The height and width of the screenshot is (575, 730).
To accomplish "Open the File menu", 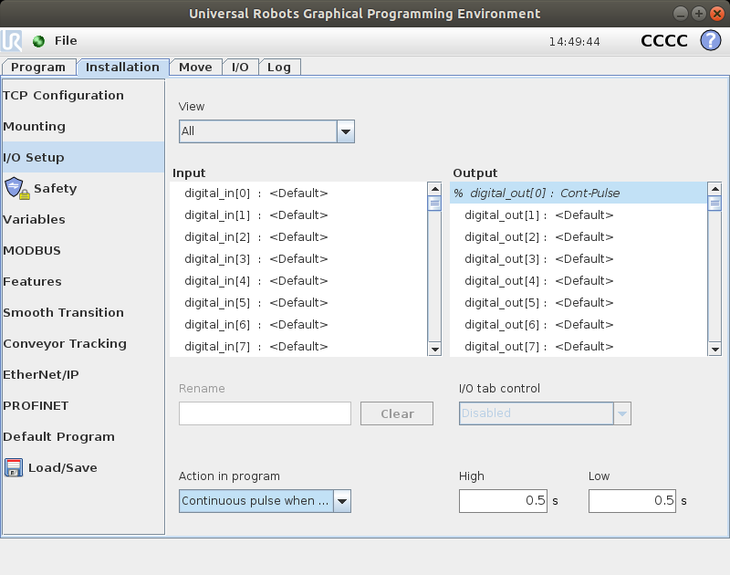I will pos(66,41).
